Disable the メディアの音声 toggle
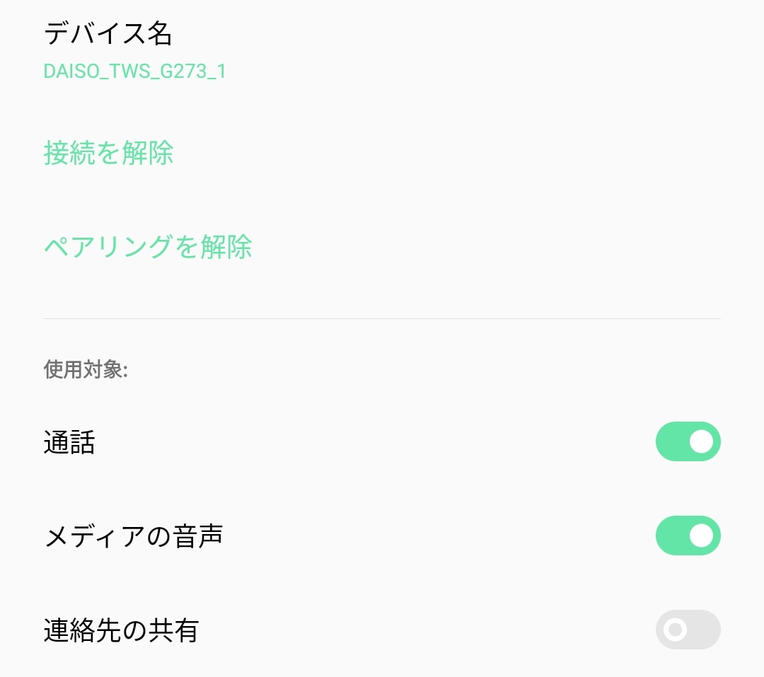764x677 pixels. coord(688,536)
